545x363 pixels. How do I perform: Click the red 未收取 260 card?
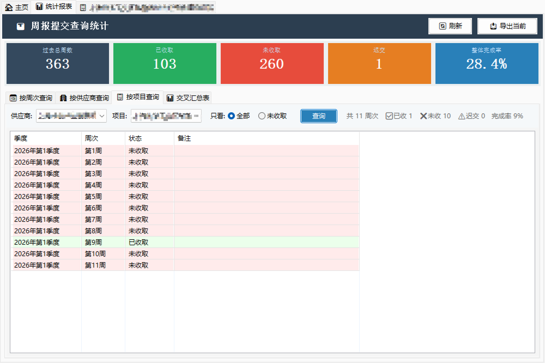(x=272, y=63)
